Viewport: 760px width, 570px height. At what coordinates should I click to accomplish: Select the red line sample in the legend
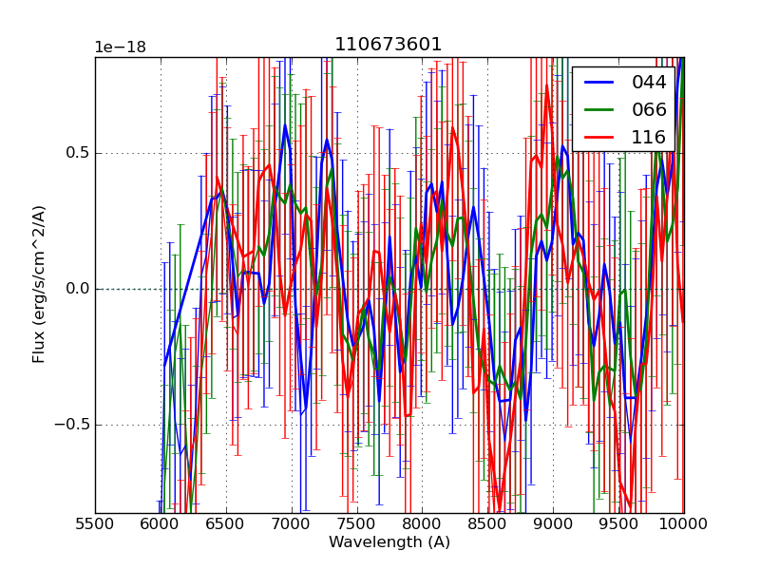(598, 138)
